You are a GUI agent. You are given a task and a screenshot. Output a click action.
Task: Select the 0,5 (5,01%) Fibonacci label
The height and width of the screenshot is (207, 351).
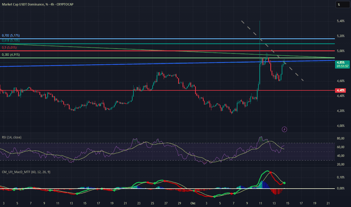9,47
